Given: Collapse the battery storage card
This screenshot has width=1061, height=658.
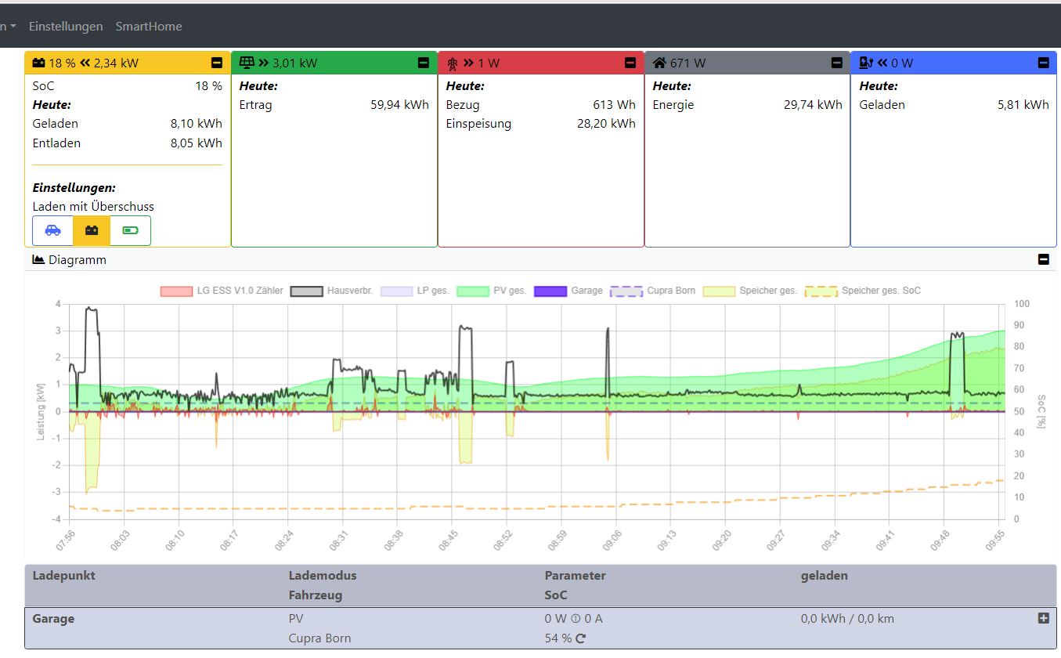Looking at the screenshot, I should pos(217,63).
